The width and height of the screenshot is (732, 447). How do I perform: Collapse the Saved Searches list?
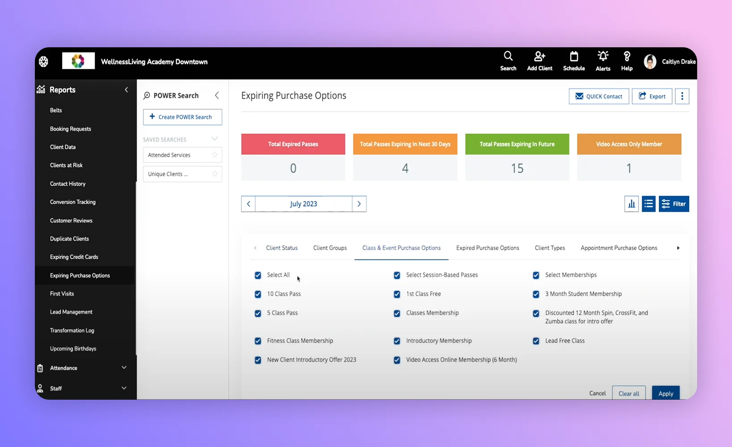click(x=215, y=139)
